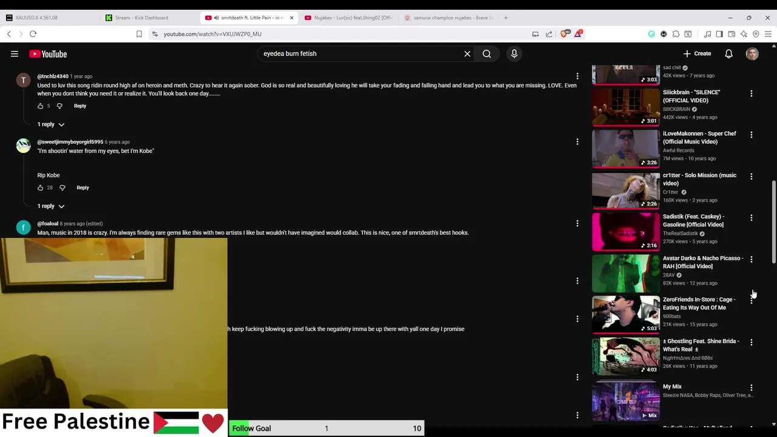Expand the 1 reply under the 'Rip Kobe' comment
777x437 pixels.
point(51,206)
